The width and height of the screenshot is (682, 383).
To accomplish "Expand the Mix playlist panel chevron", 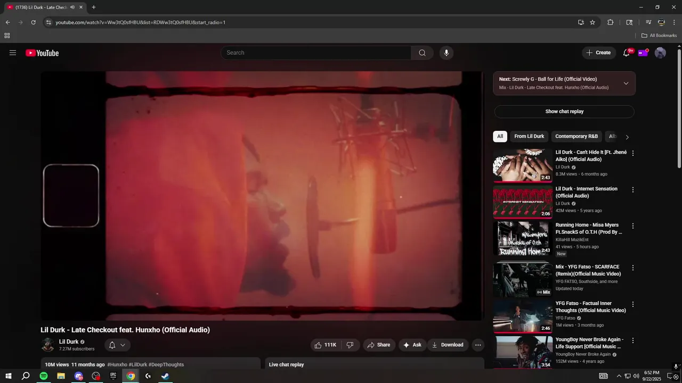I will tap(626, 83).
